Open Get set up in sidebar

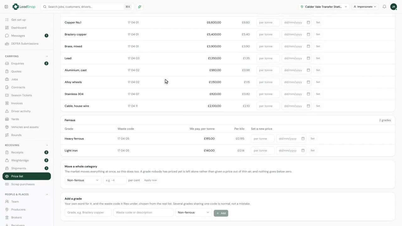click(27, 20)
